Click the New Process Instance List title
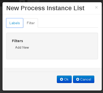 pos(45,8)
